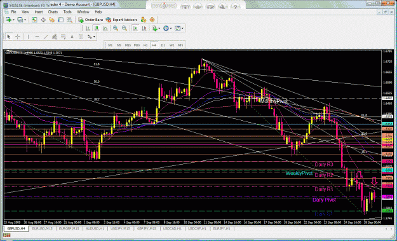The width and height of the screenshot is (397, 241).
Task: Launch the Strategy Tester icon
Action: tap(69, 20)
